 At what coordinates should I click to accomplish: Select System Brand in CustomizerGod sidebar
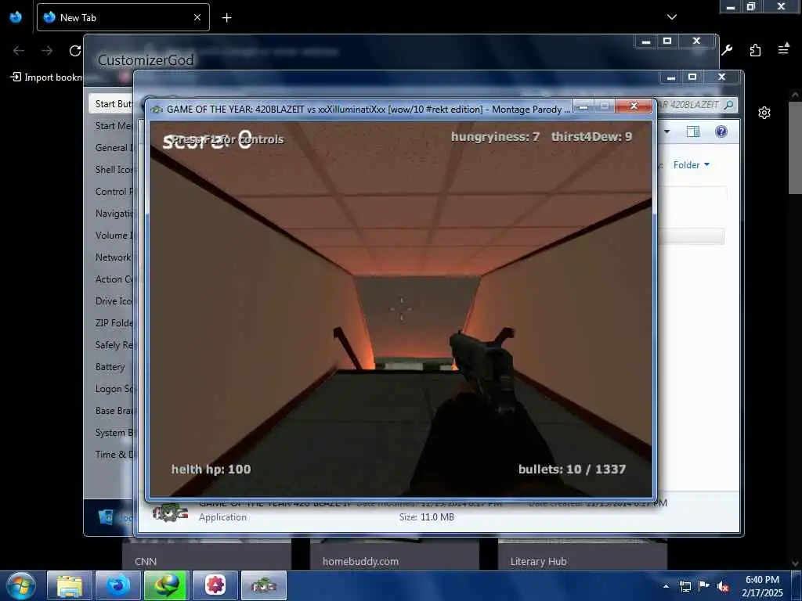pos(114,434)
